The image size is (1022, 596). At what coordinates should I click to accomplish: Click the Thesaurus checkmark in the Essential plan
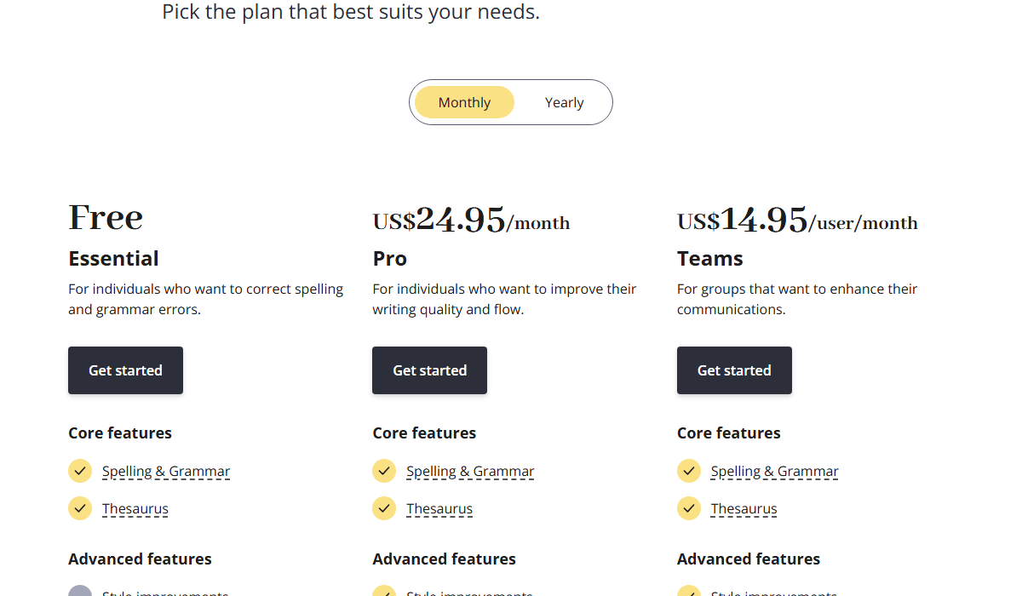80,508
